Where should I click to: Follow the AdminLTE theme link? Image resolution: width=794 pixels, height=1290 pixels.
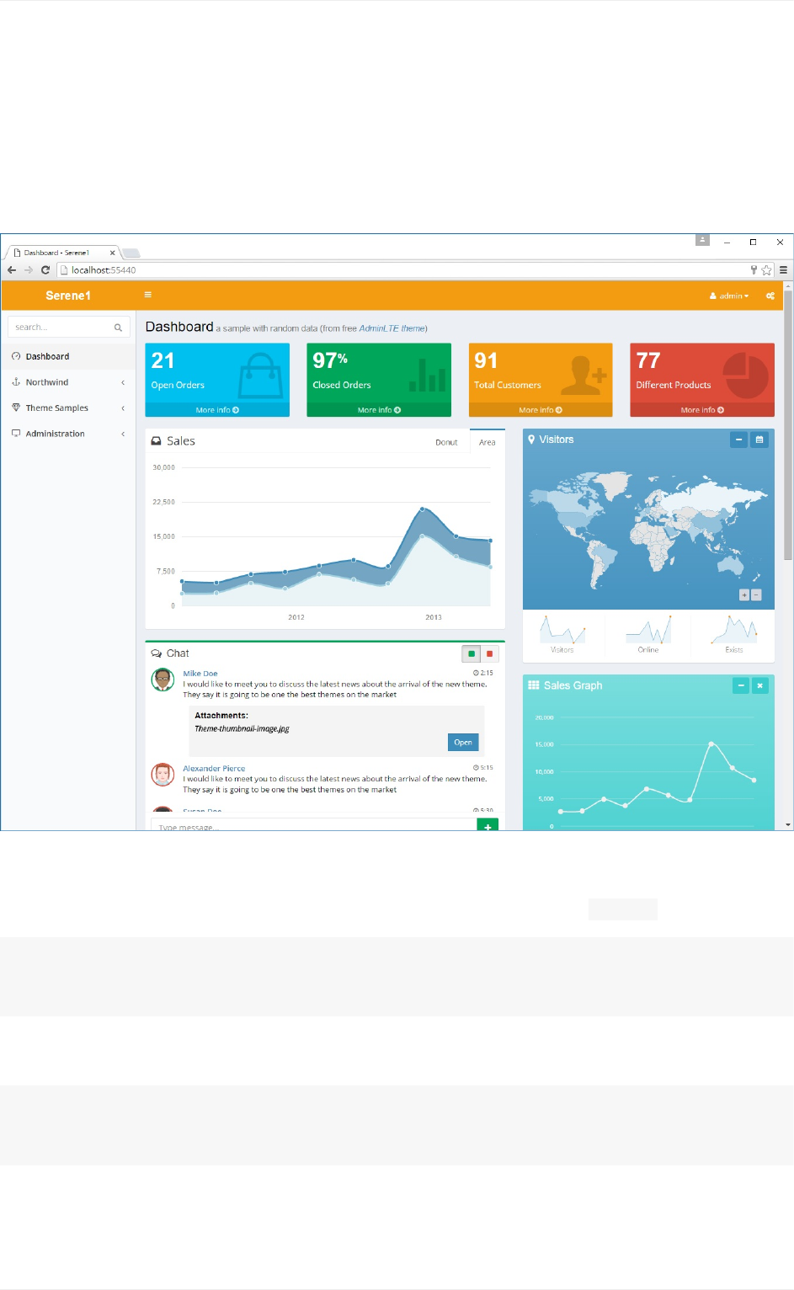(392, 328)
